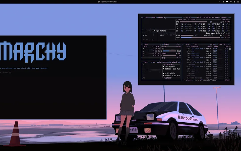
Task: Toggle 'auto' scaling in net box
Action: (159, 62)
